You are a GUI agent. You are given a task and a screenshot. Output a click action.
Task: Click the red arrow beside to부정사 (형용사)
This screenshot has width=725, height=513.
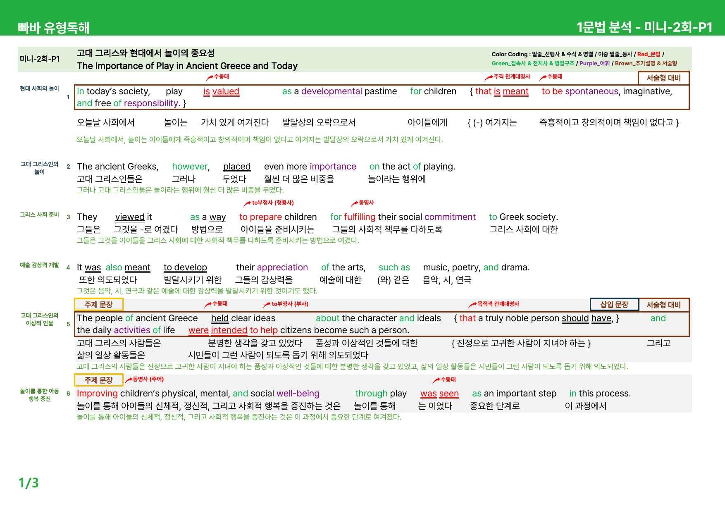tap(247, 203)
